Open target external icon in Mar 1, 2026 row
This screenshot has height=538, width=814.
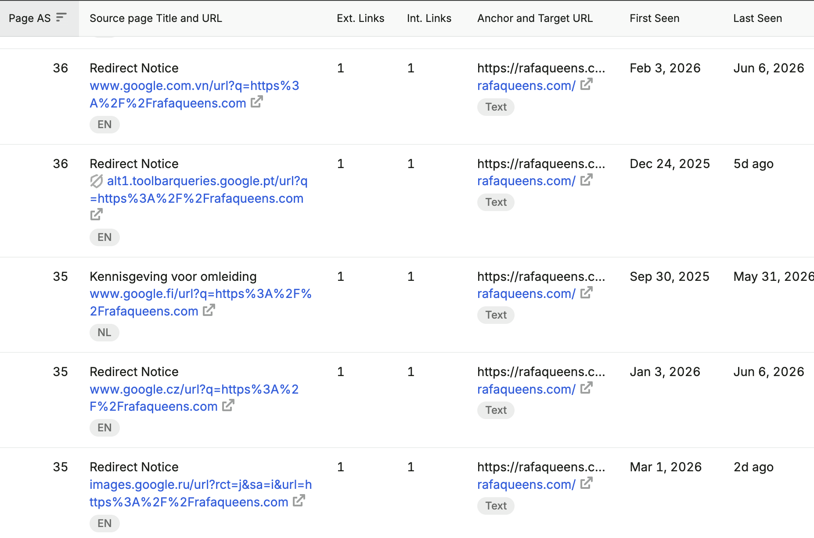587,483
